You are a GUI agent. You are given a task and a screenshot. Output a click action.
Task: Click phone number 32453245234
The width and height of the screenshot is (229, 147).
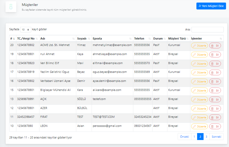click(x=143, y=117)
